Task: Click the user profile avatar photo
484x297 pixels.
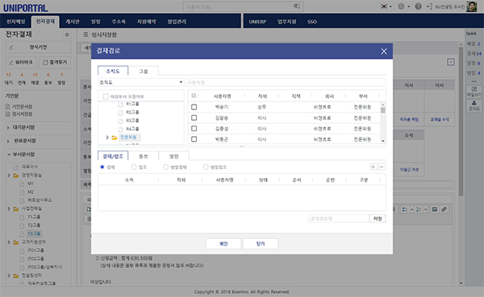Action: pos(471,6)
